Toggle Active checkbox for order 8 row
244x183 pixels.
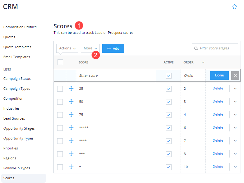point(169,154)
